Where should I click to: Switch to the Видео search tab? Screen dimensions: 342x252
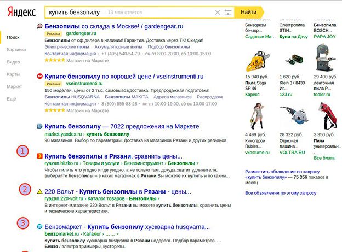pos(14,62)
